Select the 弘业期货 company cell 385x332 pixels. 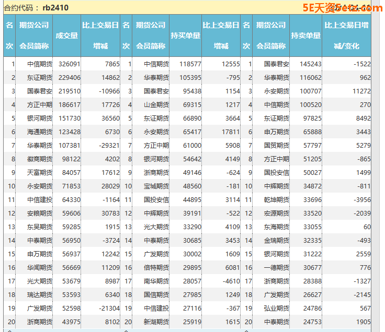point(276,308)
